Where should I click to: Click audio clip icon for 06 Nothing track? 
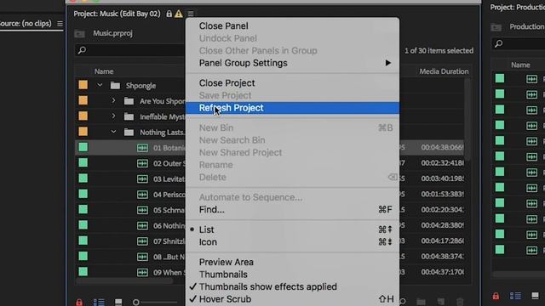pos(142,225)
